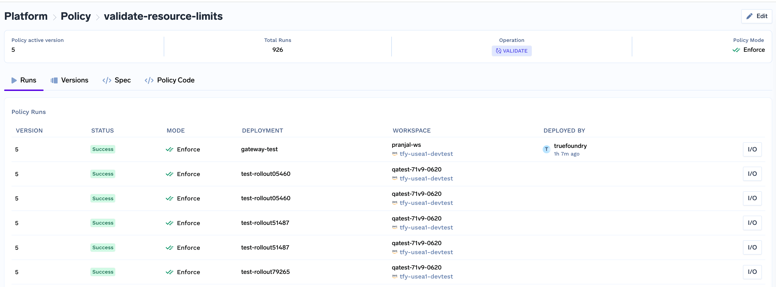Open I/O for second test-rollout05460 run
The height and width of the screenshot is (287, 776).
[752, 198]
